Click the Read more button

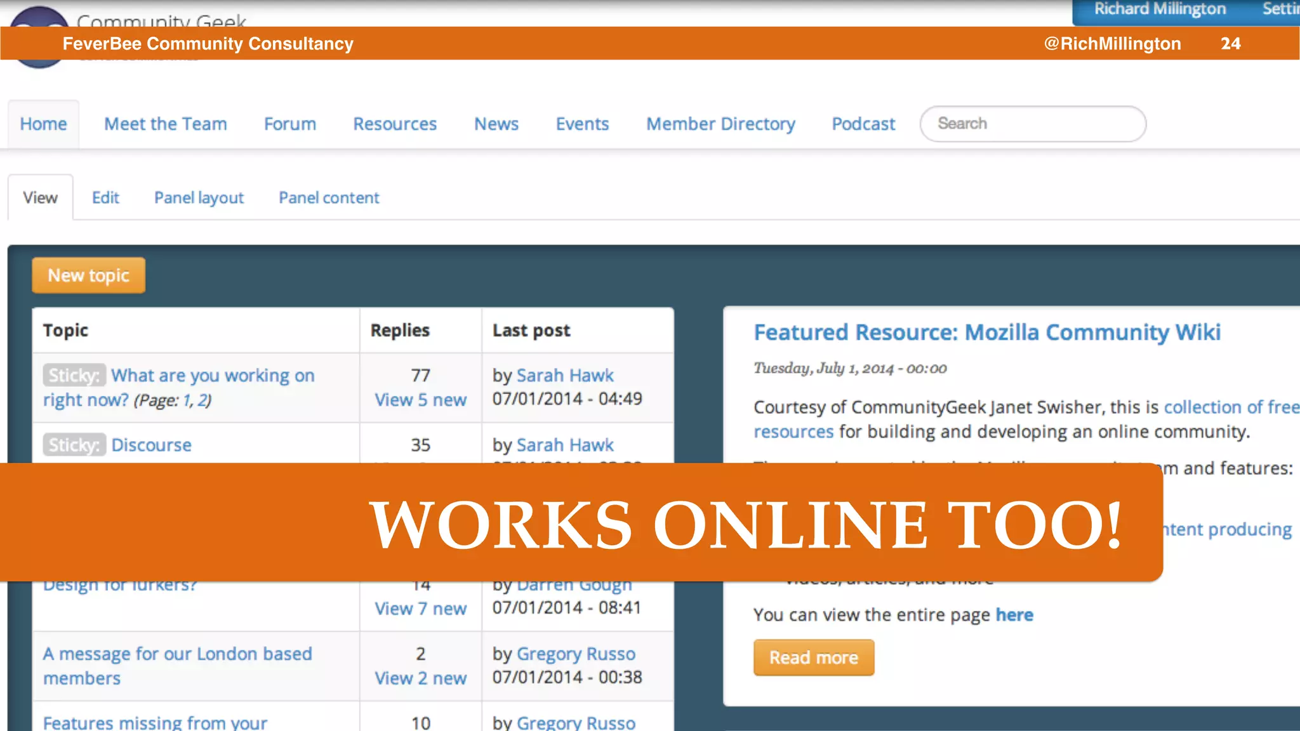click(x=814, y=657)
